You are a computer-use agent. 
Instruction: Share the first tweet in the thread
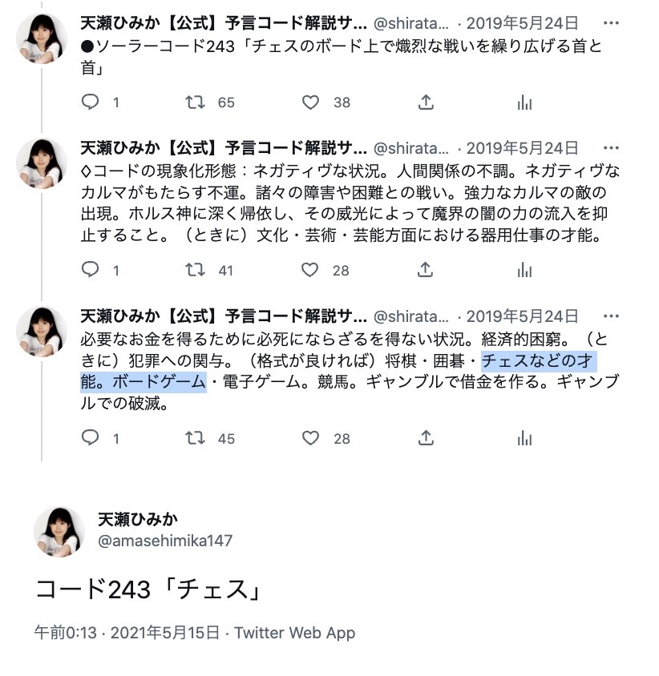pyautogui.click(x=426, y=103)
